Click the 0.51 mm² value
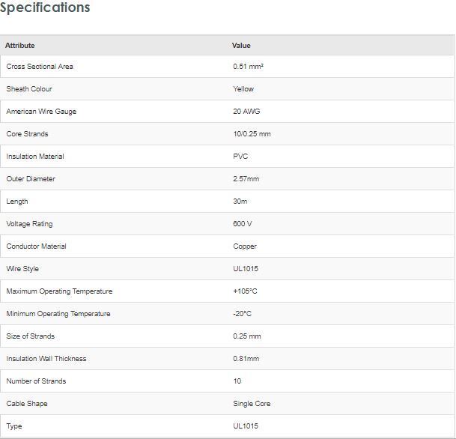The width and height of the screenshot is (456, 439). click(x=248, y=67)
